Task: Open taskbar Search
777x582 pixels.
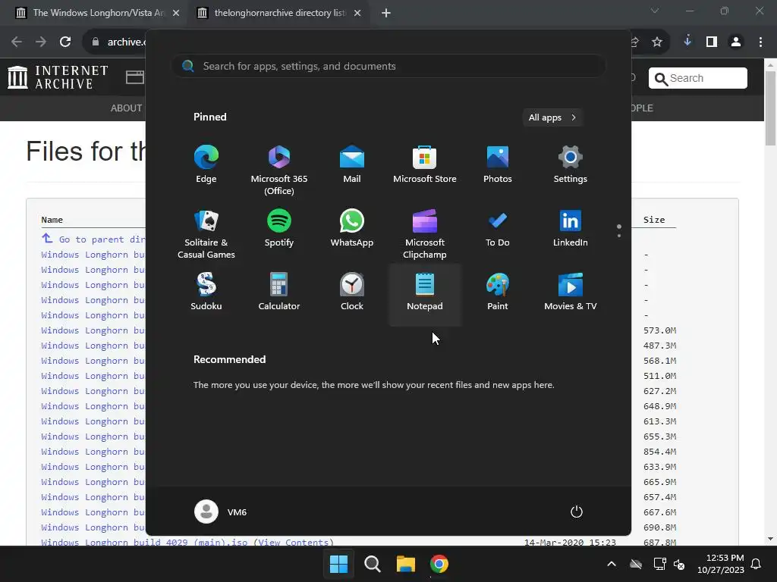Action: [x=372, y=564]
